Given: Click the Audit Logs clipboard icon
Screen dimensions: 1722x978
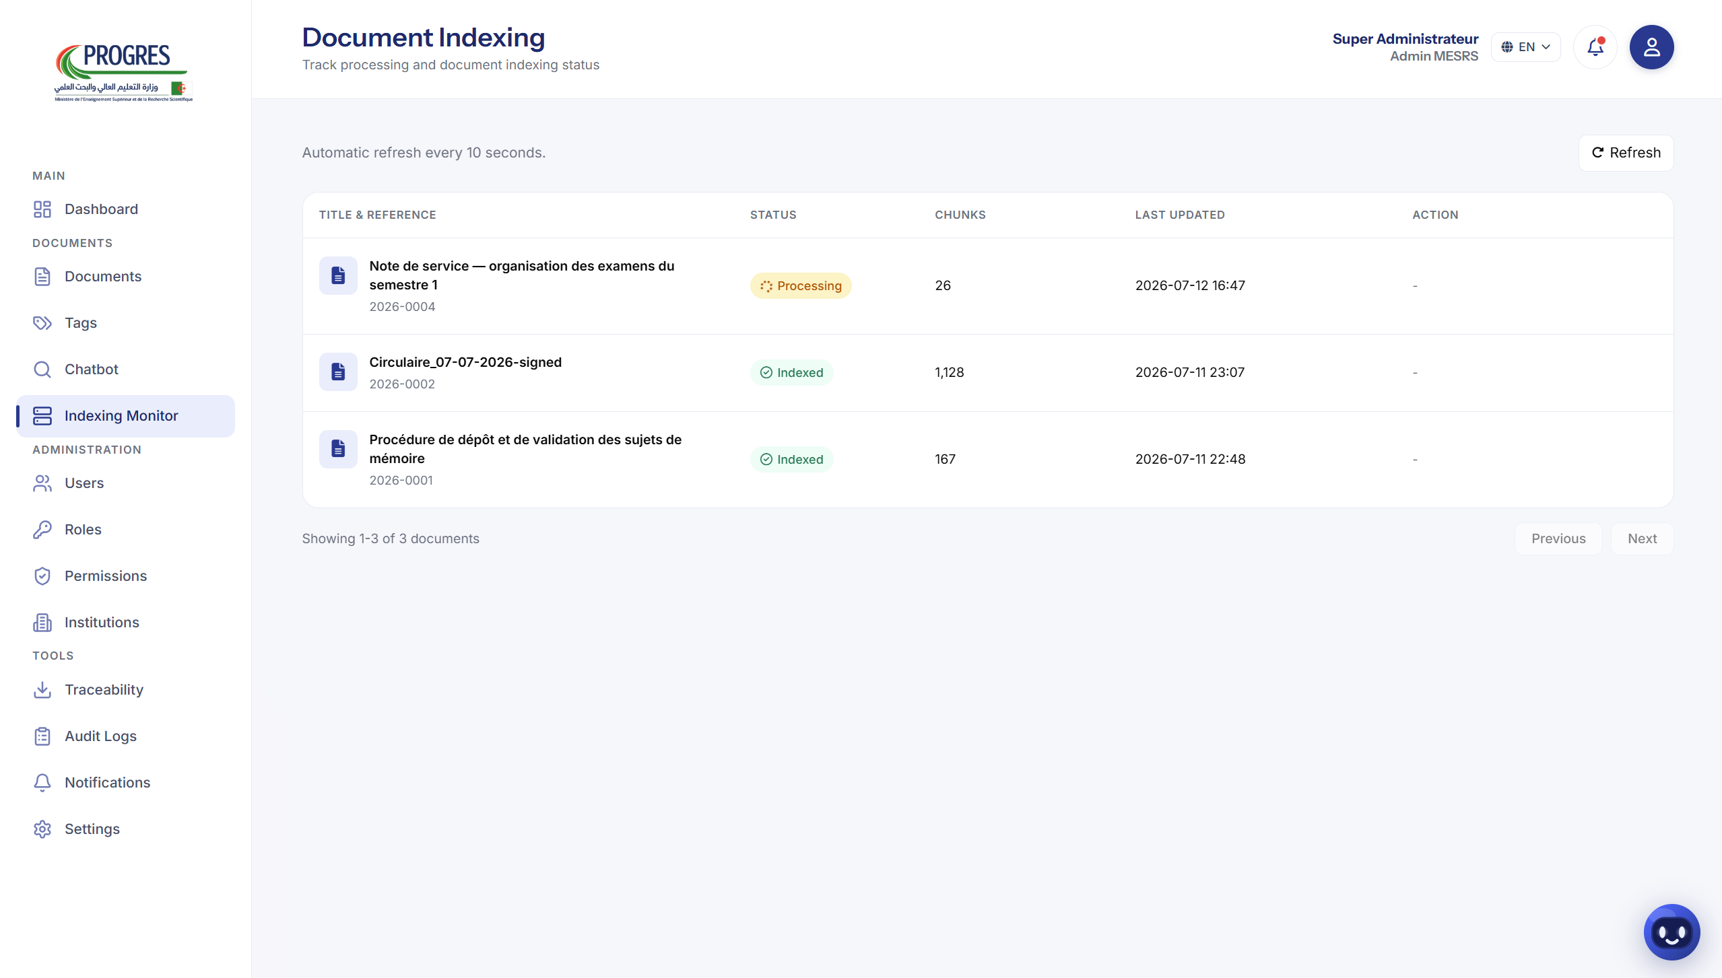Looking at the screenshot, I should 42,736.
